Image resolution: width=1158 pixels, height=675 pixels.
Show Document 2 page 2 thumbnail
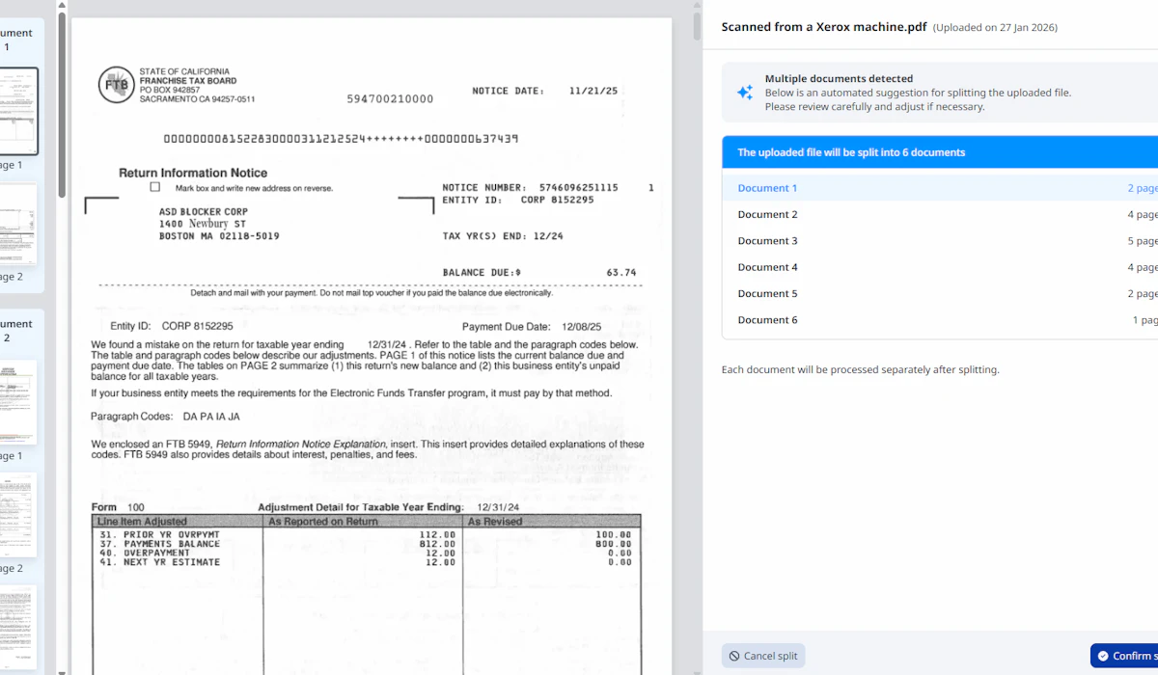(18, 515)
